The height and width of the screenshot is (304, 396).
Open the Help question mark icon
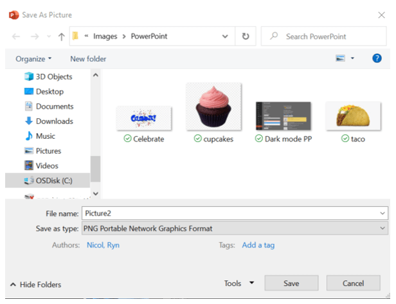click(x=377, y=58)
